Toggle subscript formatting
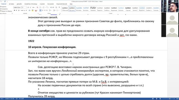Image resolution: width=179 pixels, height=100 pixels. click(24, 11)
